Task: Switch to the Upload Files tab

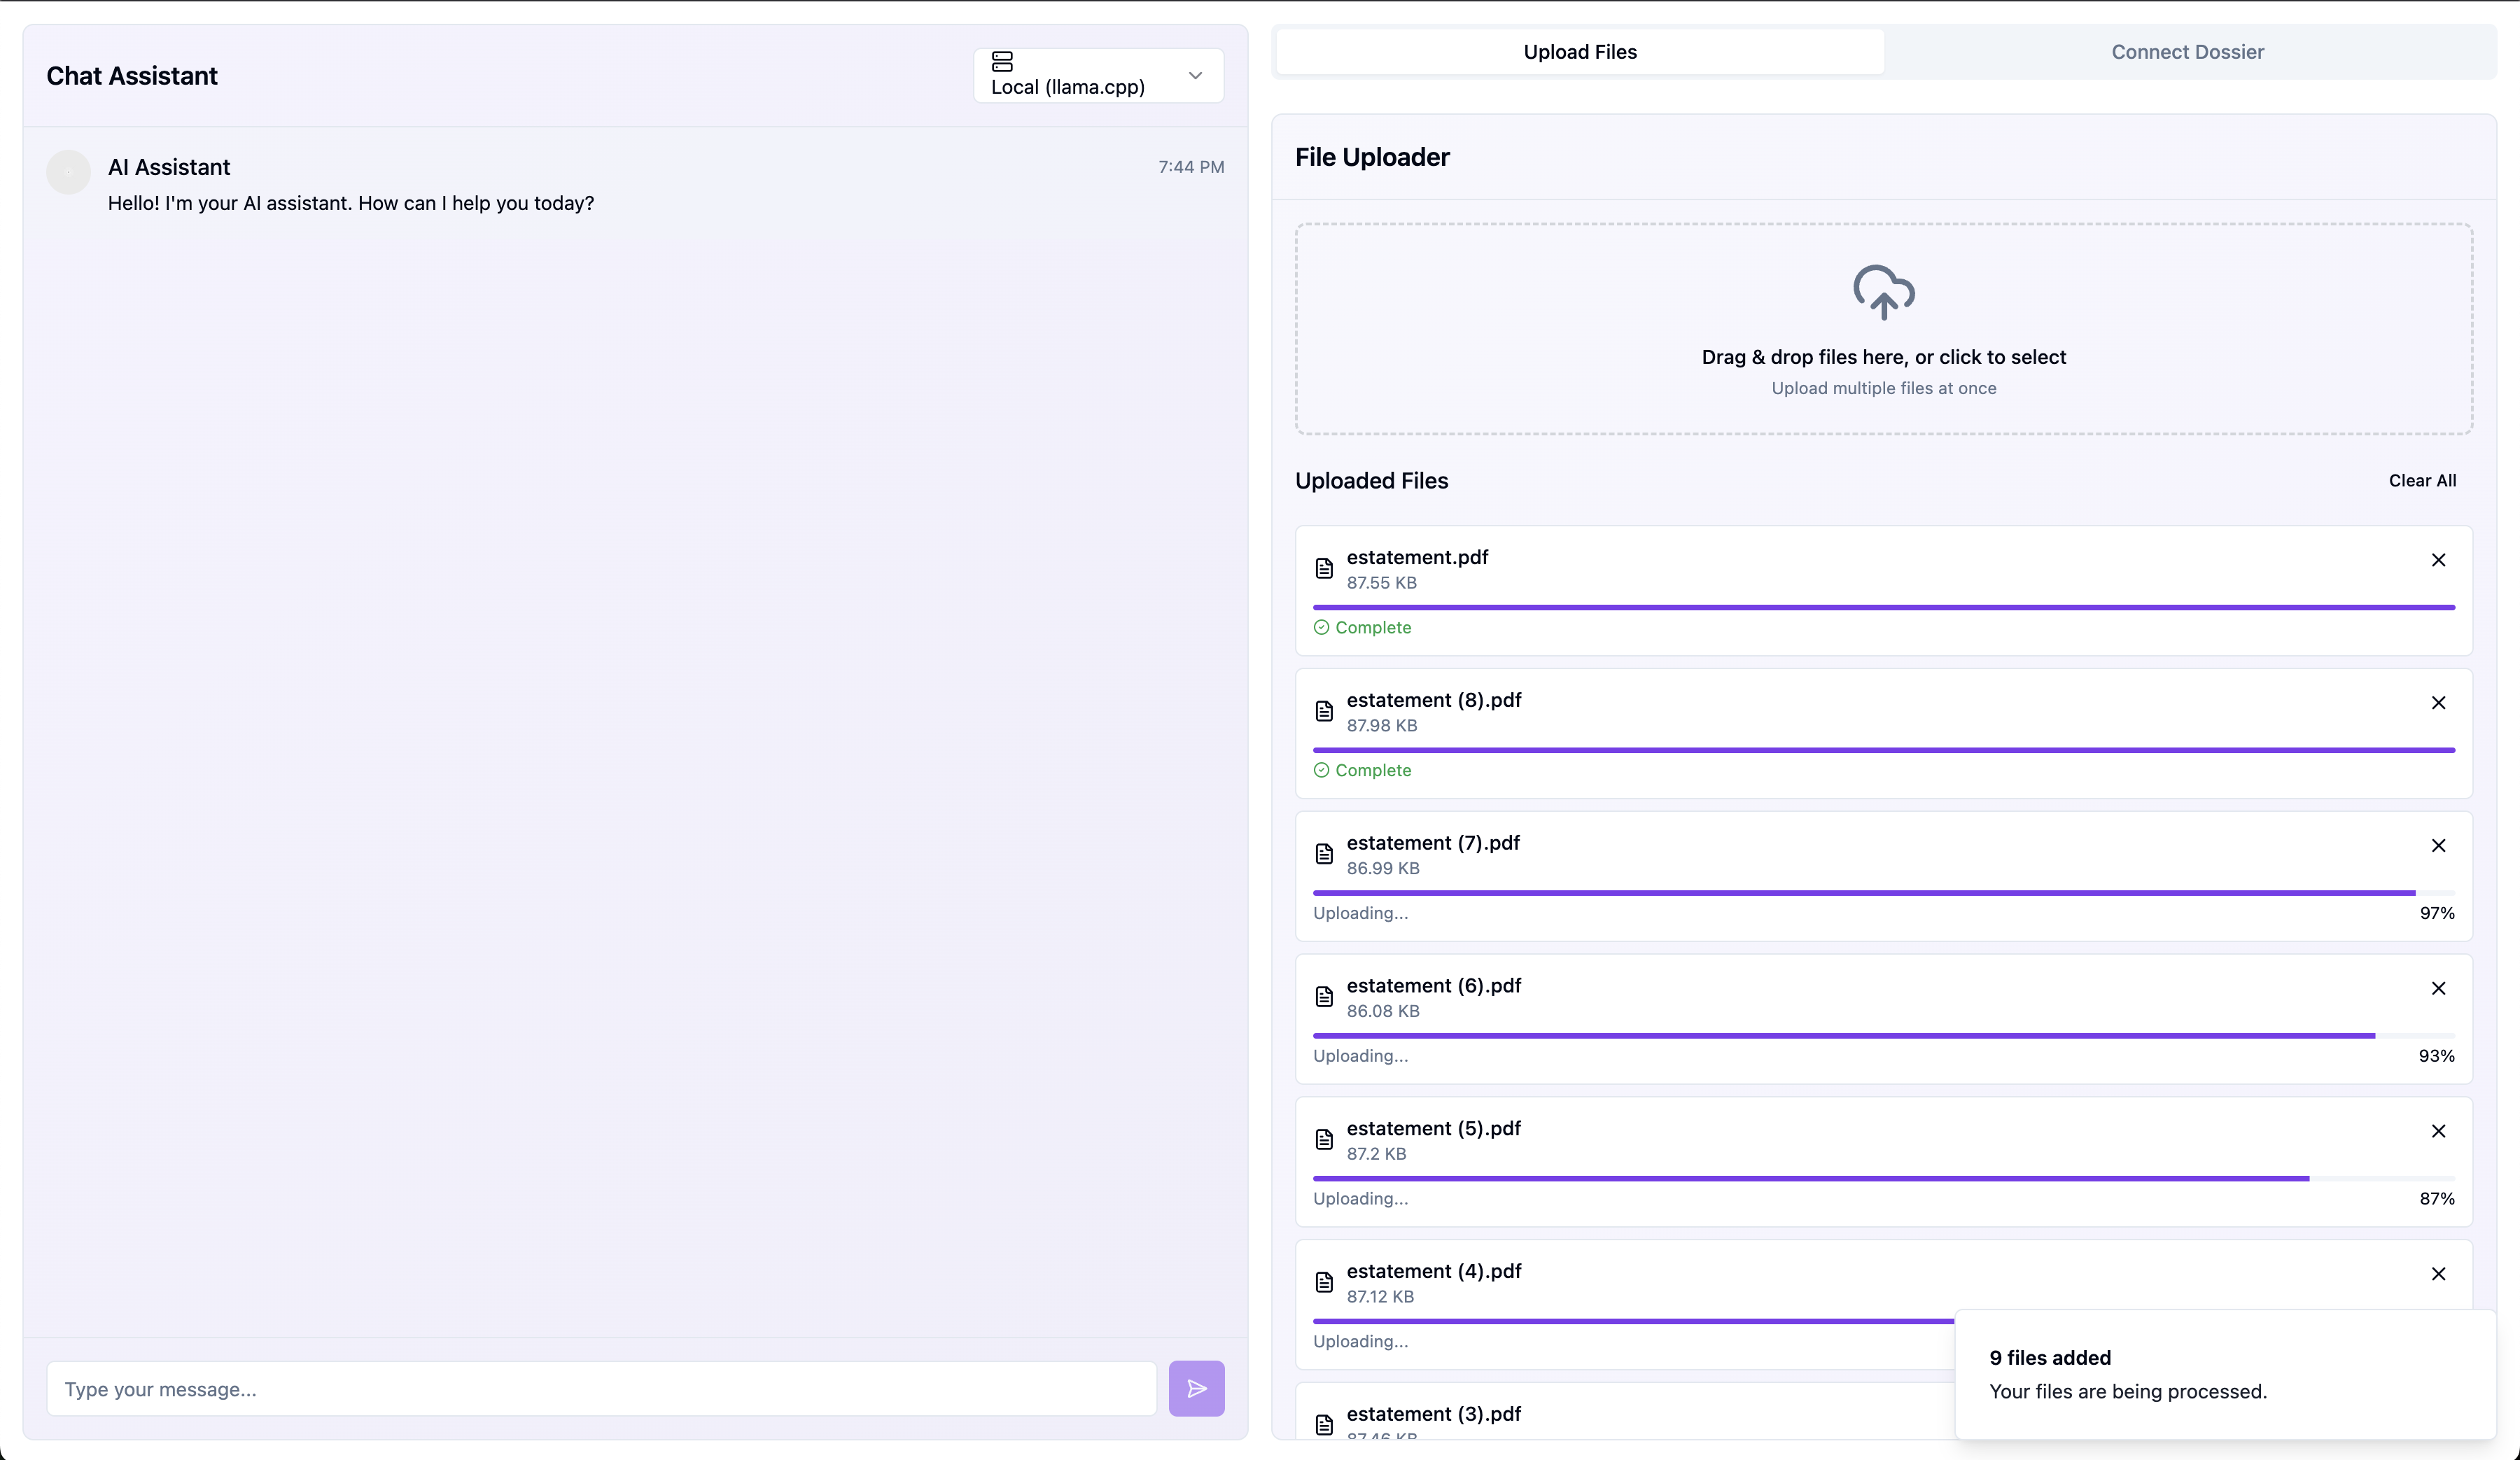Action: (1580, 52)
